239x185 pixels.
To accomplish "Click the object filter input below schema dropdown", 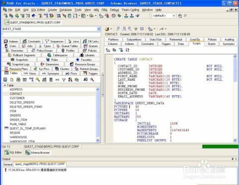I will 51,34.
